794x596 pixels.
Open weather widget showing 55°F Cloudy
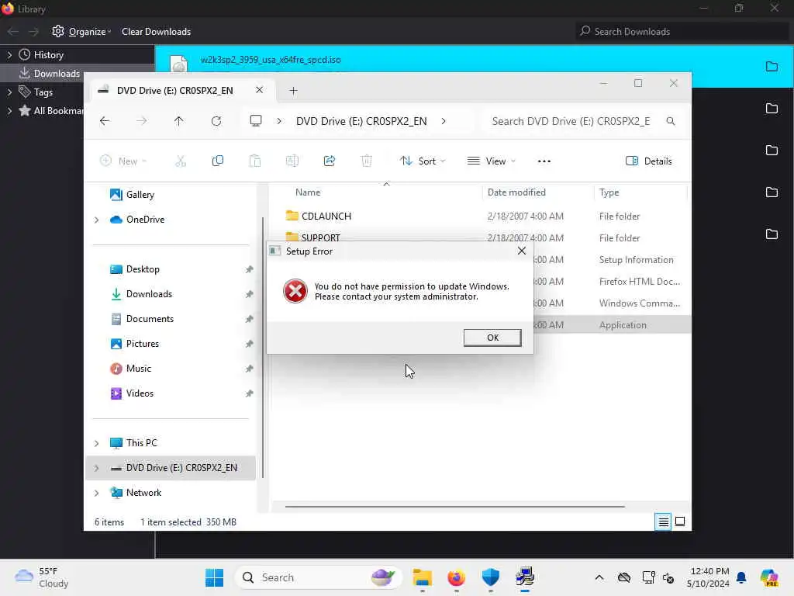pos(42,577)
